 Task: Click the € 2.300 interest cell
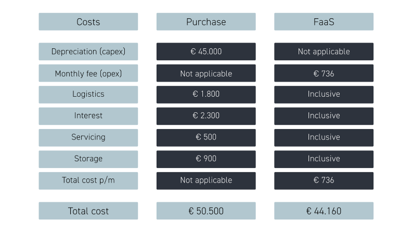206,115
